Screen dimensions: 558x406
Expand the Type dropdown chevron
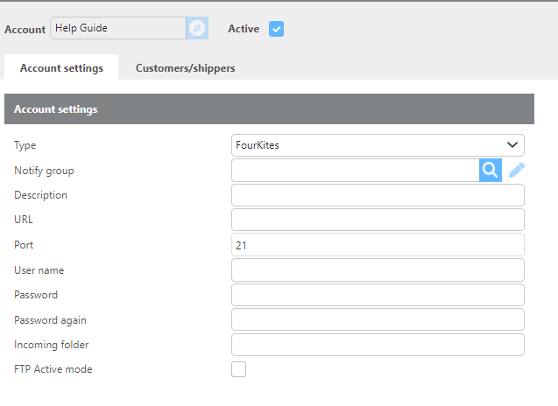tap(512, 145)
